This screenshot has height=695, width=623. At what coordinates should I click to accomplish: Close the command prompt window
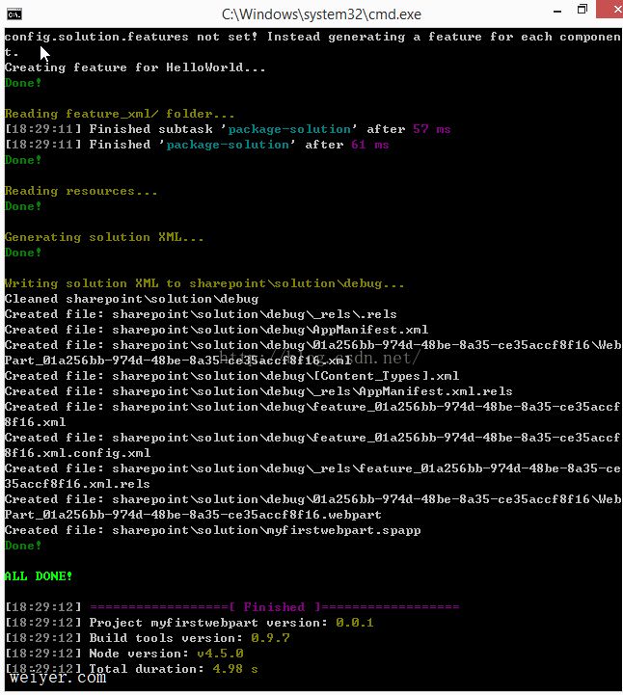tap(611, 12)
